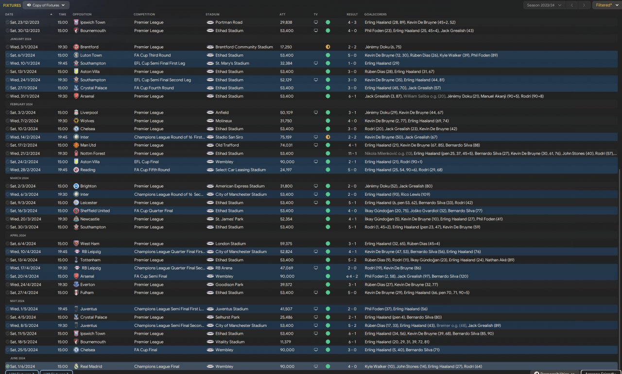622x374 pixels.
Task: Select the row circle for Wed, 1/5/2024
Action: (x=7, y=309)
